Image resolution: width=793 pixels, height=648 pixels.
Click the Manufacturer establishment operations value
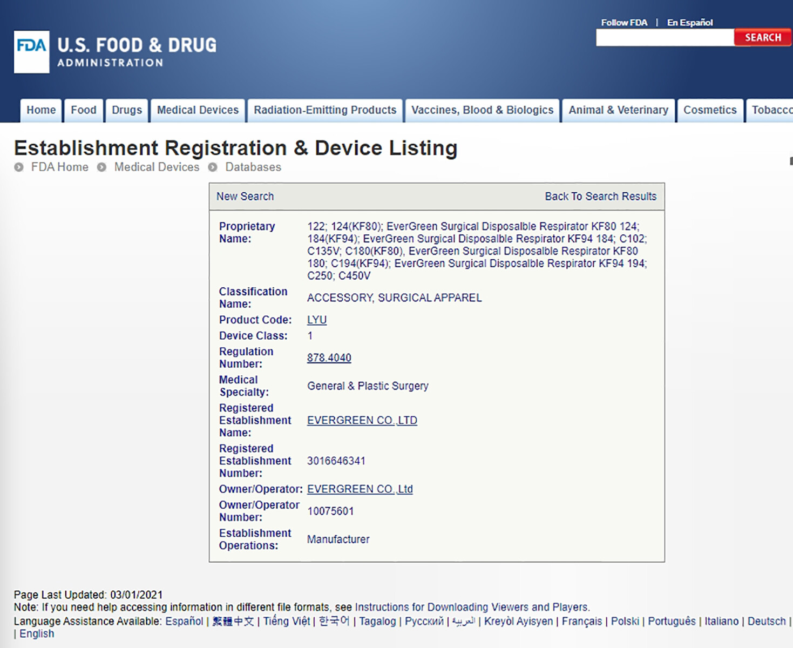pyautogui.click(x=338, y=539)
